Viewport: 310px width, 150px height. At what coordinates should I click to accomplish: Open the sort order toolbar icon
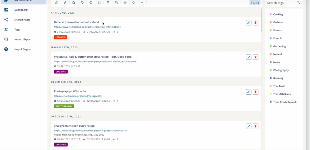(x=99, y=3)
